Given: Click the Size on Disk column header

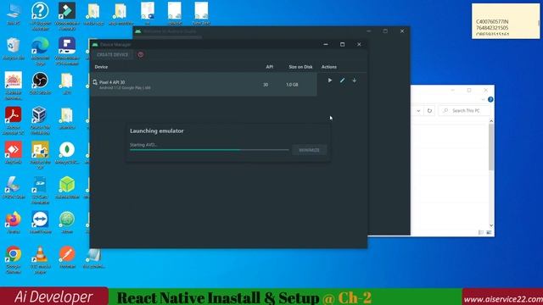Looking at the screenshot, I should [300, 67].
